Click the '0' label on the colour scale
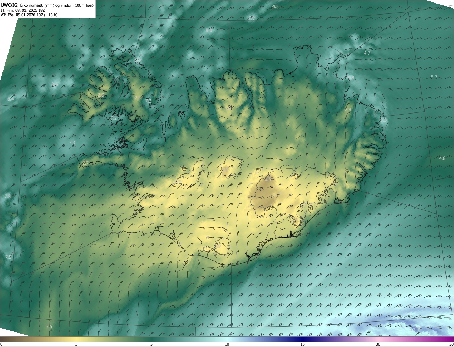454x347 pixels. tap(1, 345)
